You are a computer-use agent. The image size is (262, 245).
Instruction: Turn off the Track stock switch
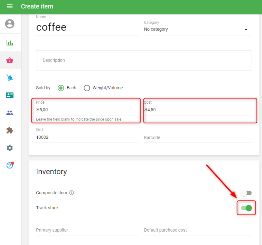pyautogui.click(x=246, y=208)
